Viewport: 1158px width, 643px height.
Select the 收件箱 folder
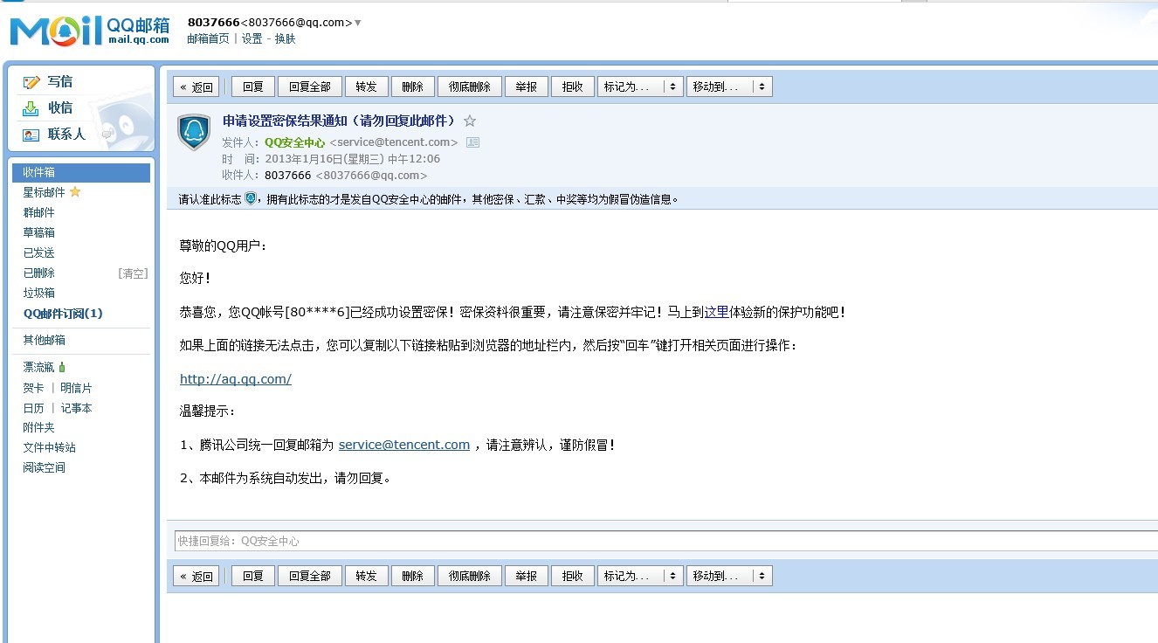click(x=81, y=173)
